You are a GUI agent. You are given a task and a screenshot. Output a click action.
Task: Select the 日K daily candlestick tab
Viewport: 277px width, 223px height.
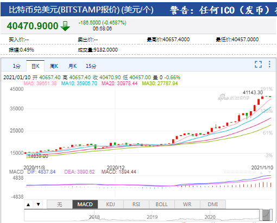[x=35, y=66]
